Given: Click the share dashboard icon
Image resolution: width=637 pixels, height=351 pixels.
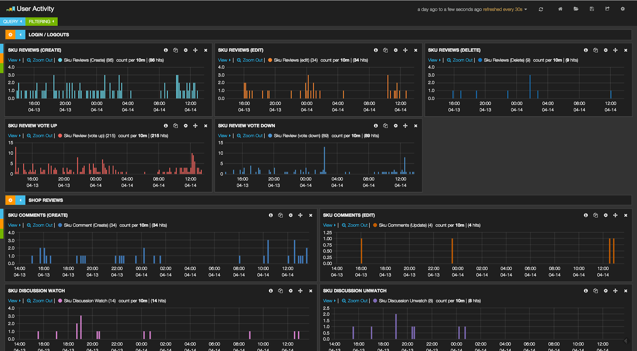Looking at the screenshot, I should [x=607, y=9].
